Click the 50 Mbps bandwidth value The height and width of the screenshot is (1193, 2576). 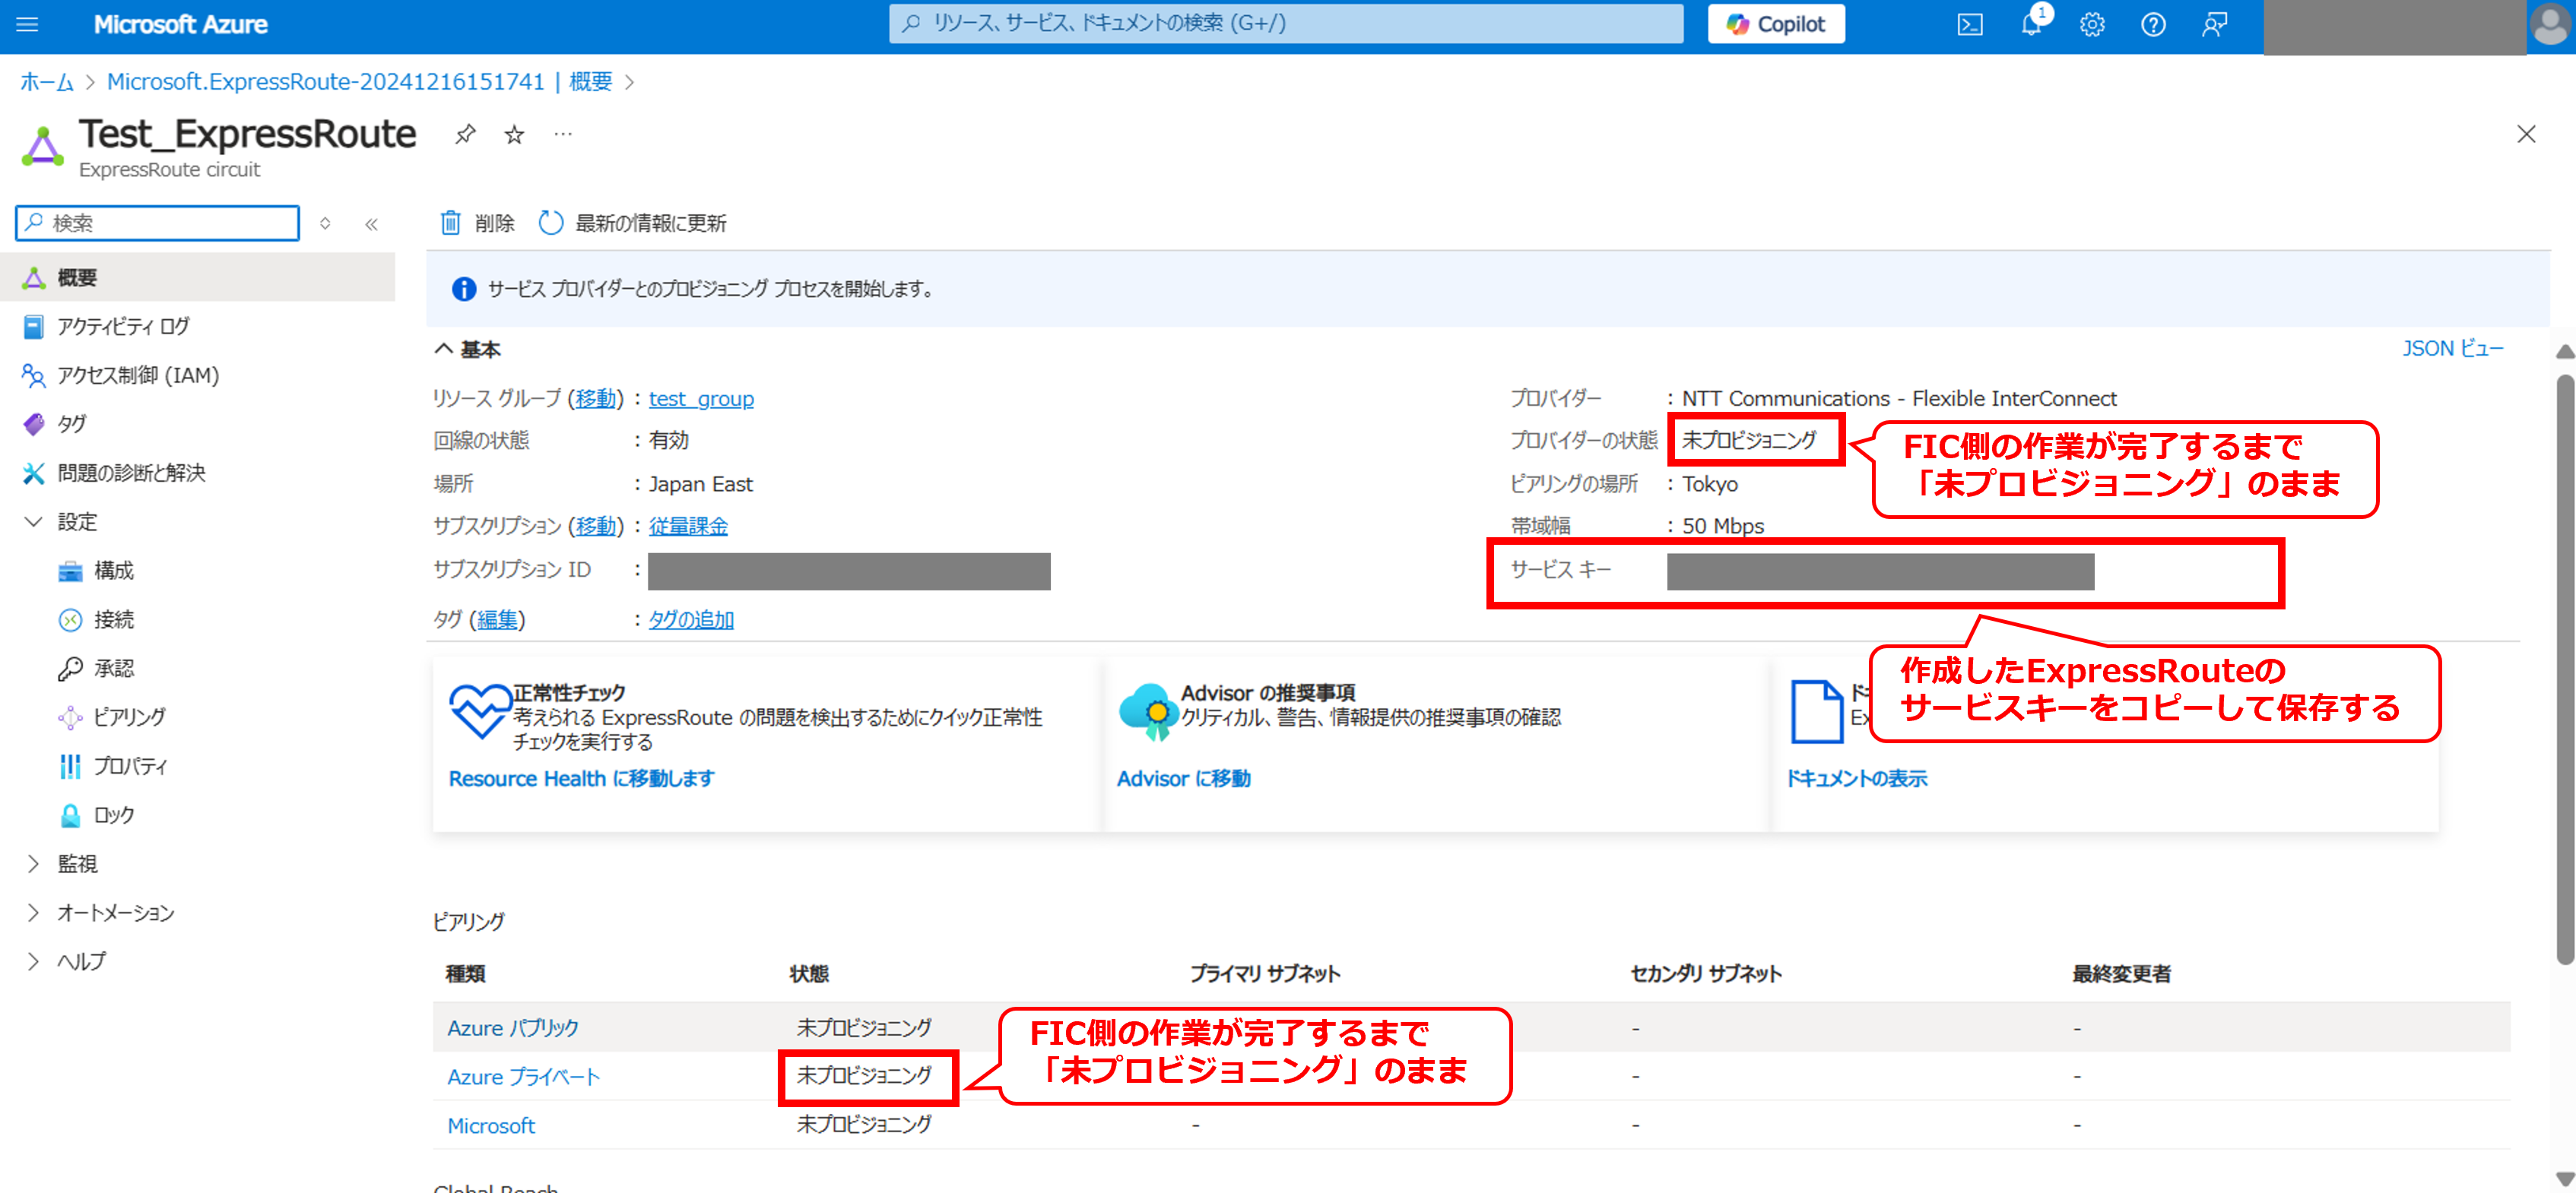point(1723,527)
